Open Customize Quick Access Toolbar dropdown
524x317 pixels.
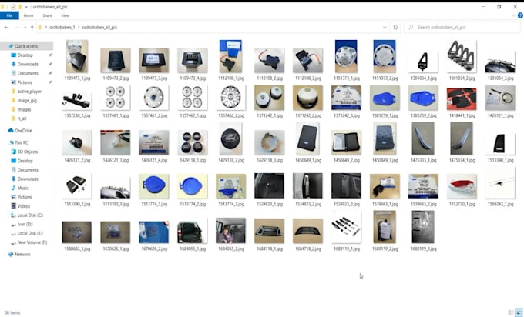pyautogui.click(x=26, y=7)
